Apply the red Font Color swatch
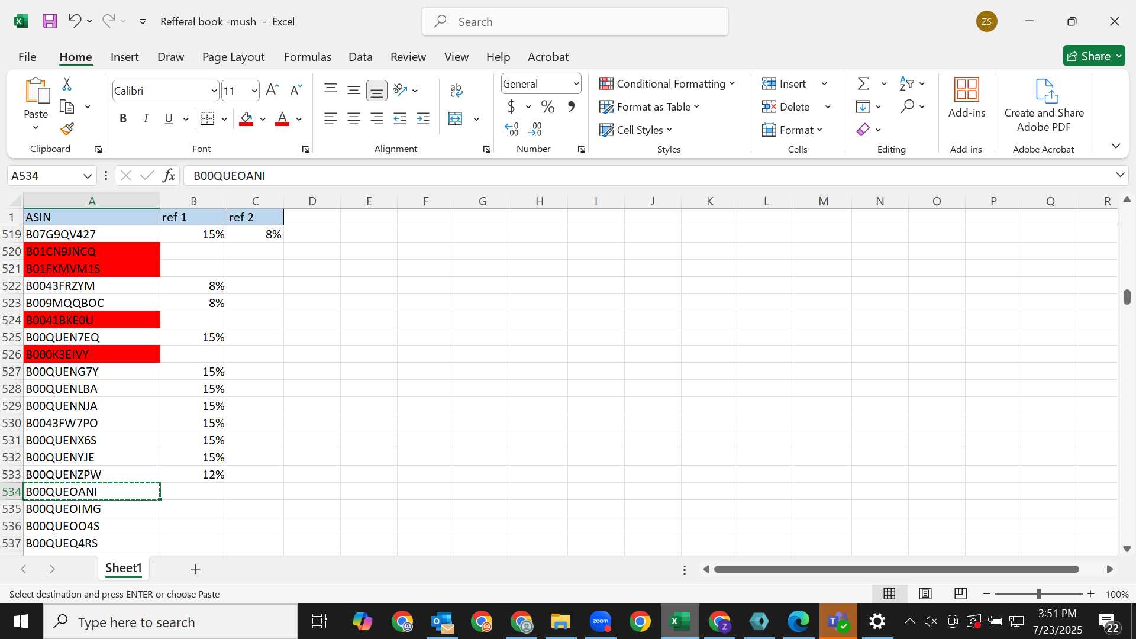The image size is (1136, 639). (x=282, y=119)
